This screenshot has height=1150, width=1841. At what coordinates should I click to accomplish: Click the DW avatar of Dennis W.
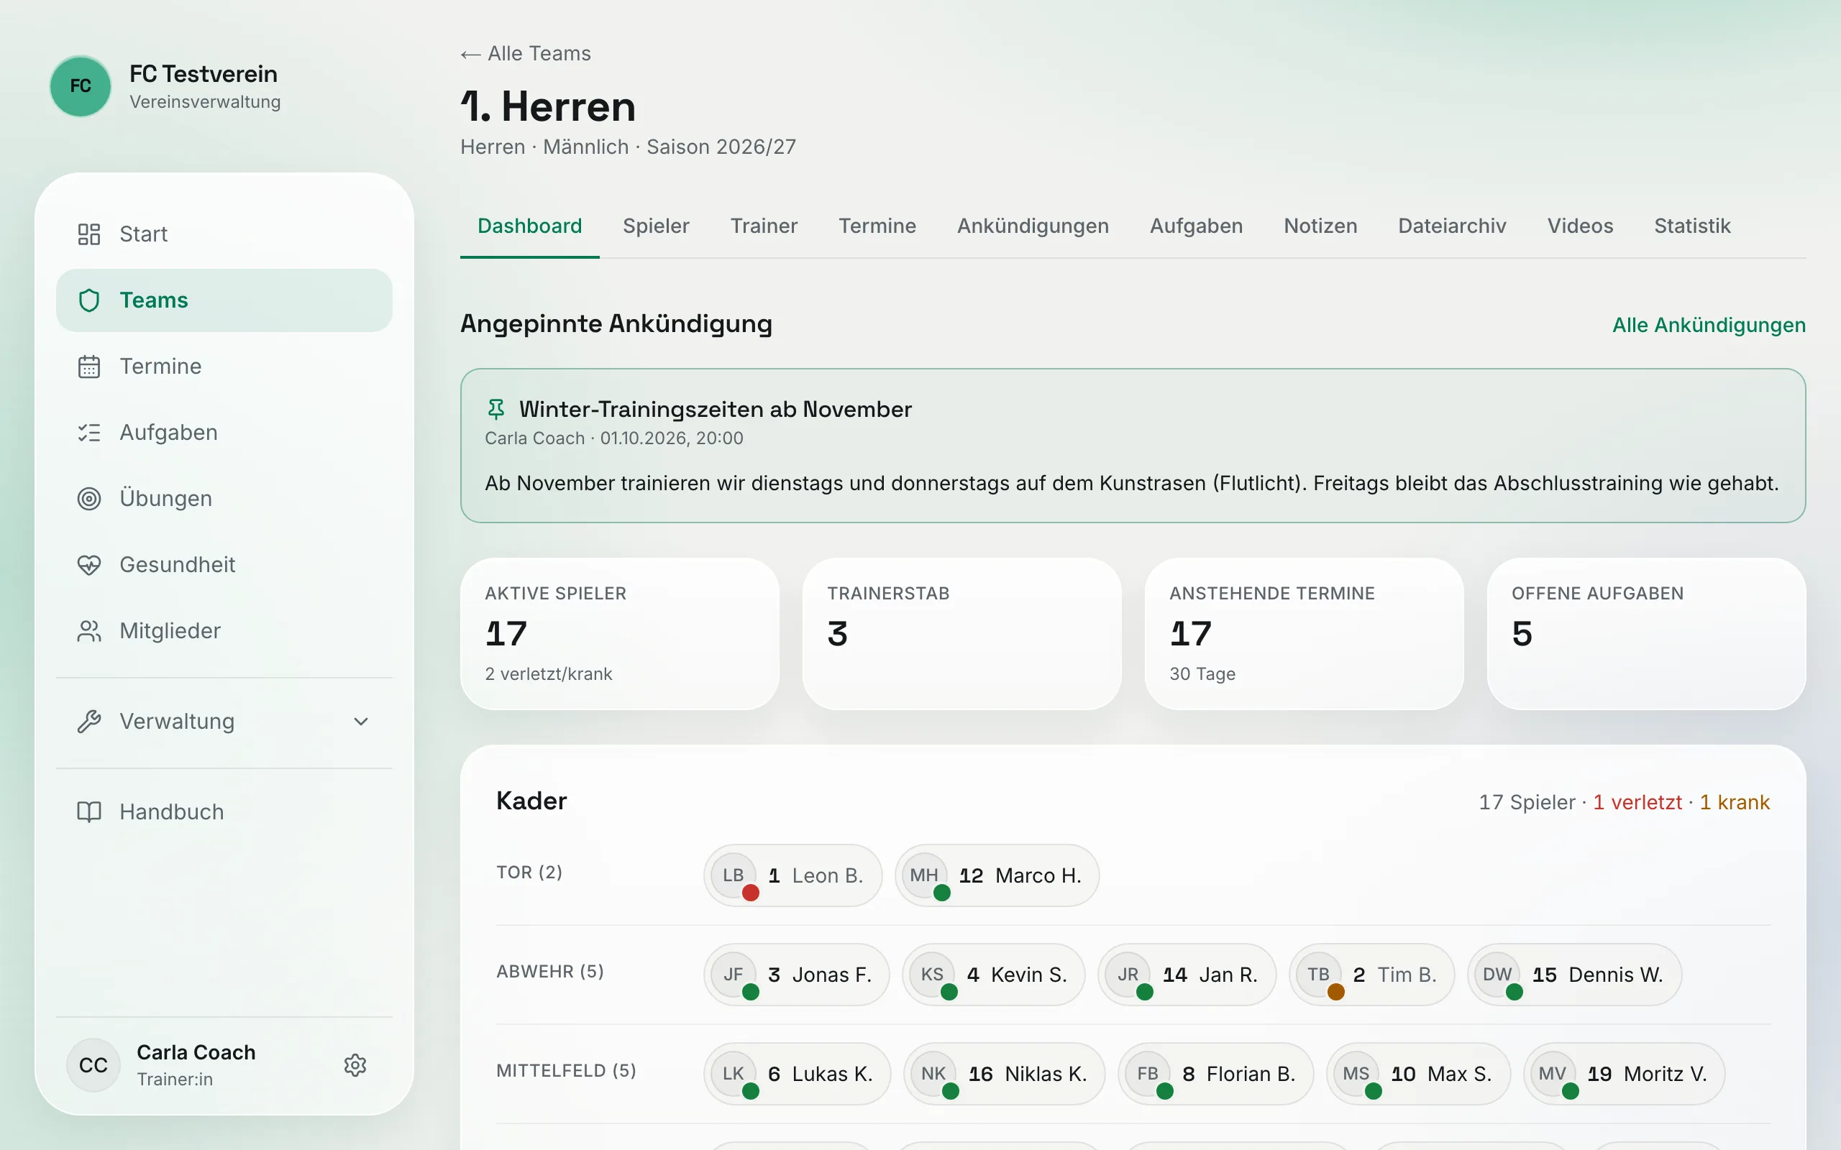click(x=1497, y=975)
